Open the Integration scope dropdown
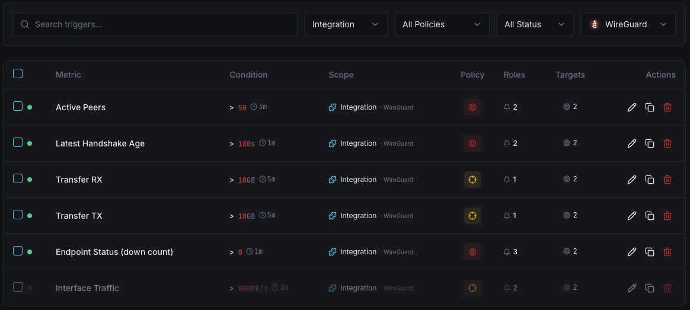The height and width of the screenshot is (310, 690). click(x=346, y=24)
